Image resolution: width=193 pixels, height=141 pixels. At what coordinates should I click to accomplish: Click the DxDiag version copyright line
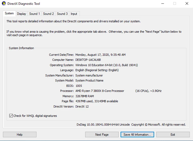click(131, 125)
